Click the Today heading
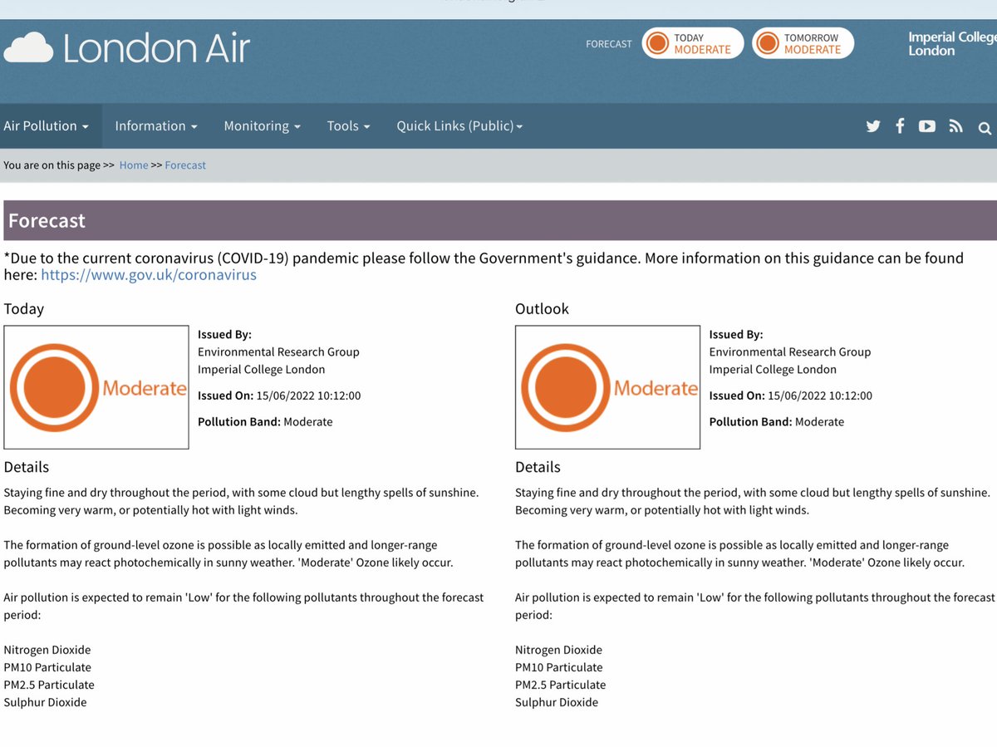The width and height of the screenshot is (997, 747). (x=24, y=309)
